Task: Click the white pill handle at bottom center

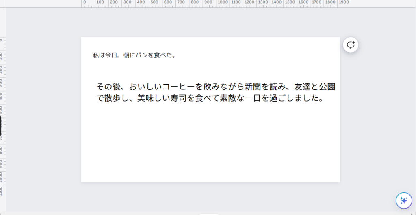Action: [209, 214]
